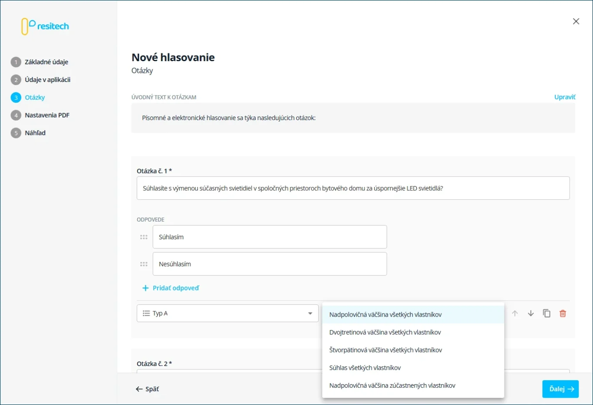Open the Typ A dropdown
The height and width of the screenshot is (405, 593).
(227, 314)
